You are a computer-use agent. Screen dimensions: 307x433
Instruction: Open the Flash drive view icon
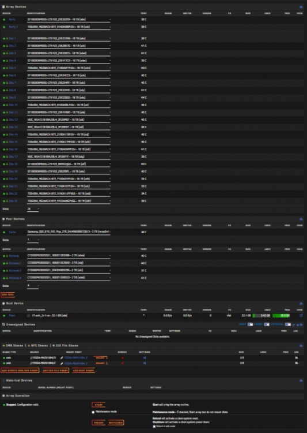coord(301,316)
